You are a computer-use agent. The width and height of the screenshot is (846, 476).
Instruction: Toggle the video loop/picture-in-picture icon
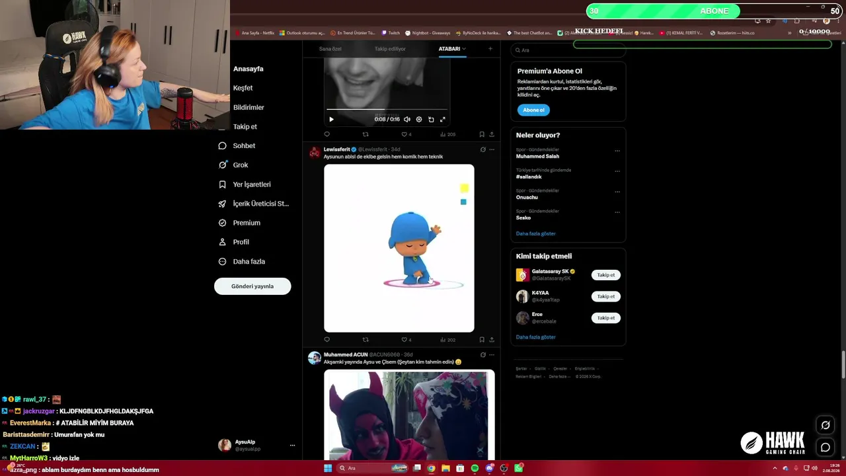(x=431, y=120)
